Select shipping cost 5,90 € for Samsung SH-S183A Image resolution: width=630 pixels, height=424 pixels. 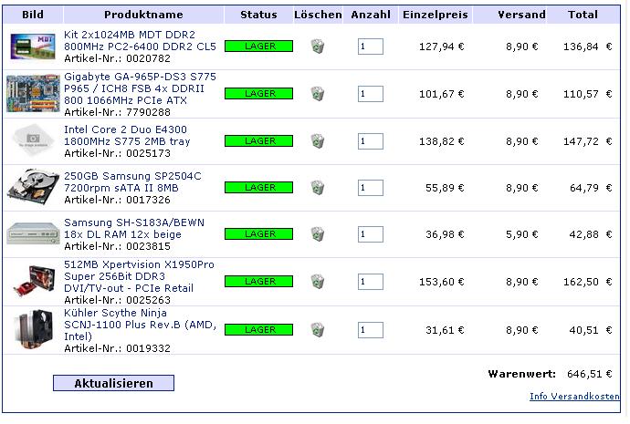point(522,234)
